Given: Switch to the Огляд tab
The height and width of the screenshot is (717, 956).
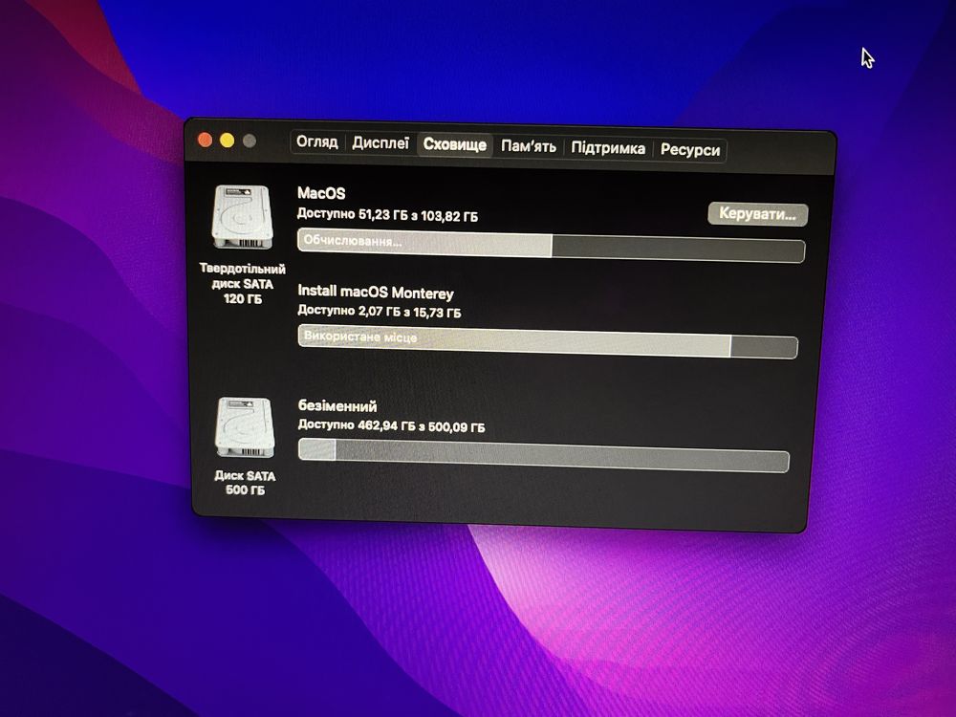Looking at the screenshot, I should 317,141.
